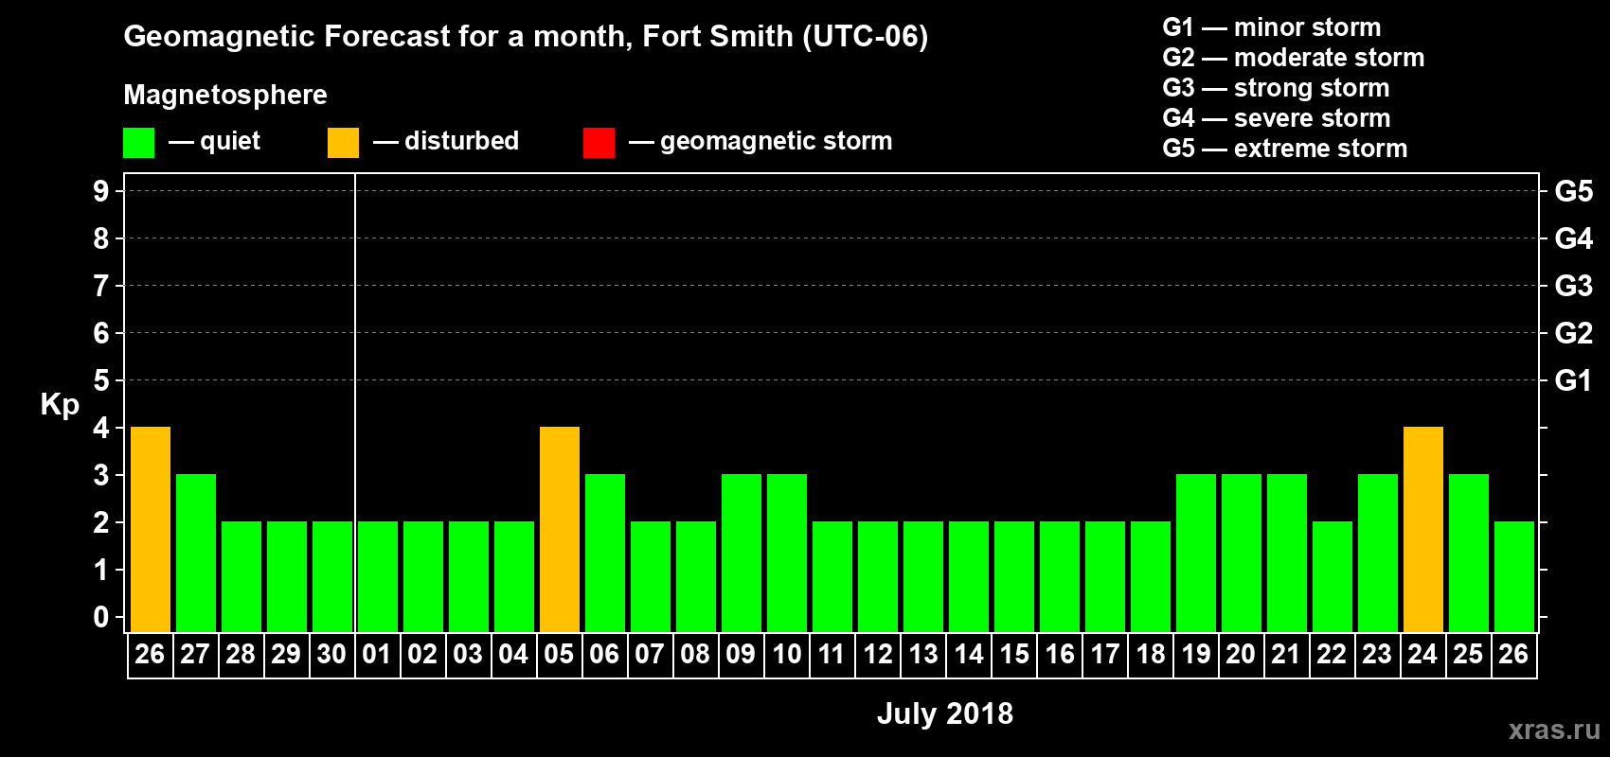Click date label 24 on the axis
The width and height of the screenshot is (1610, 757).
pos(1422,654)
